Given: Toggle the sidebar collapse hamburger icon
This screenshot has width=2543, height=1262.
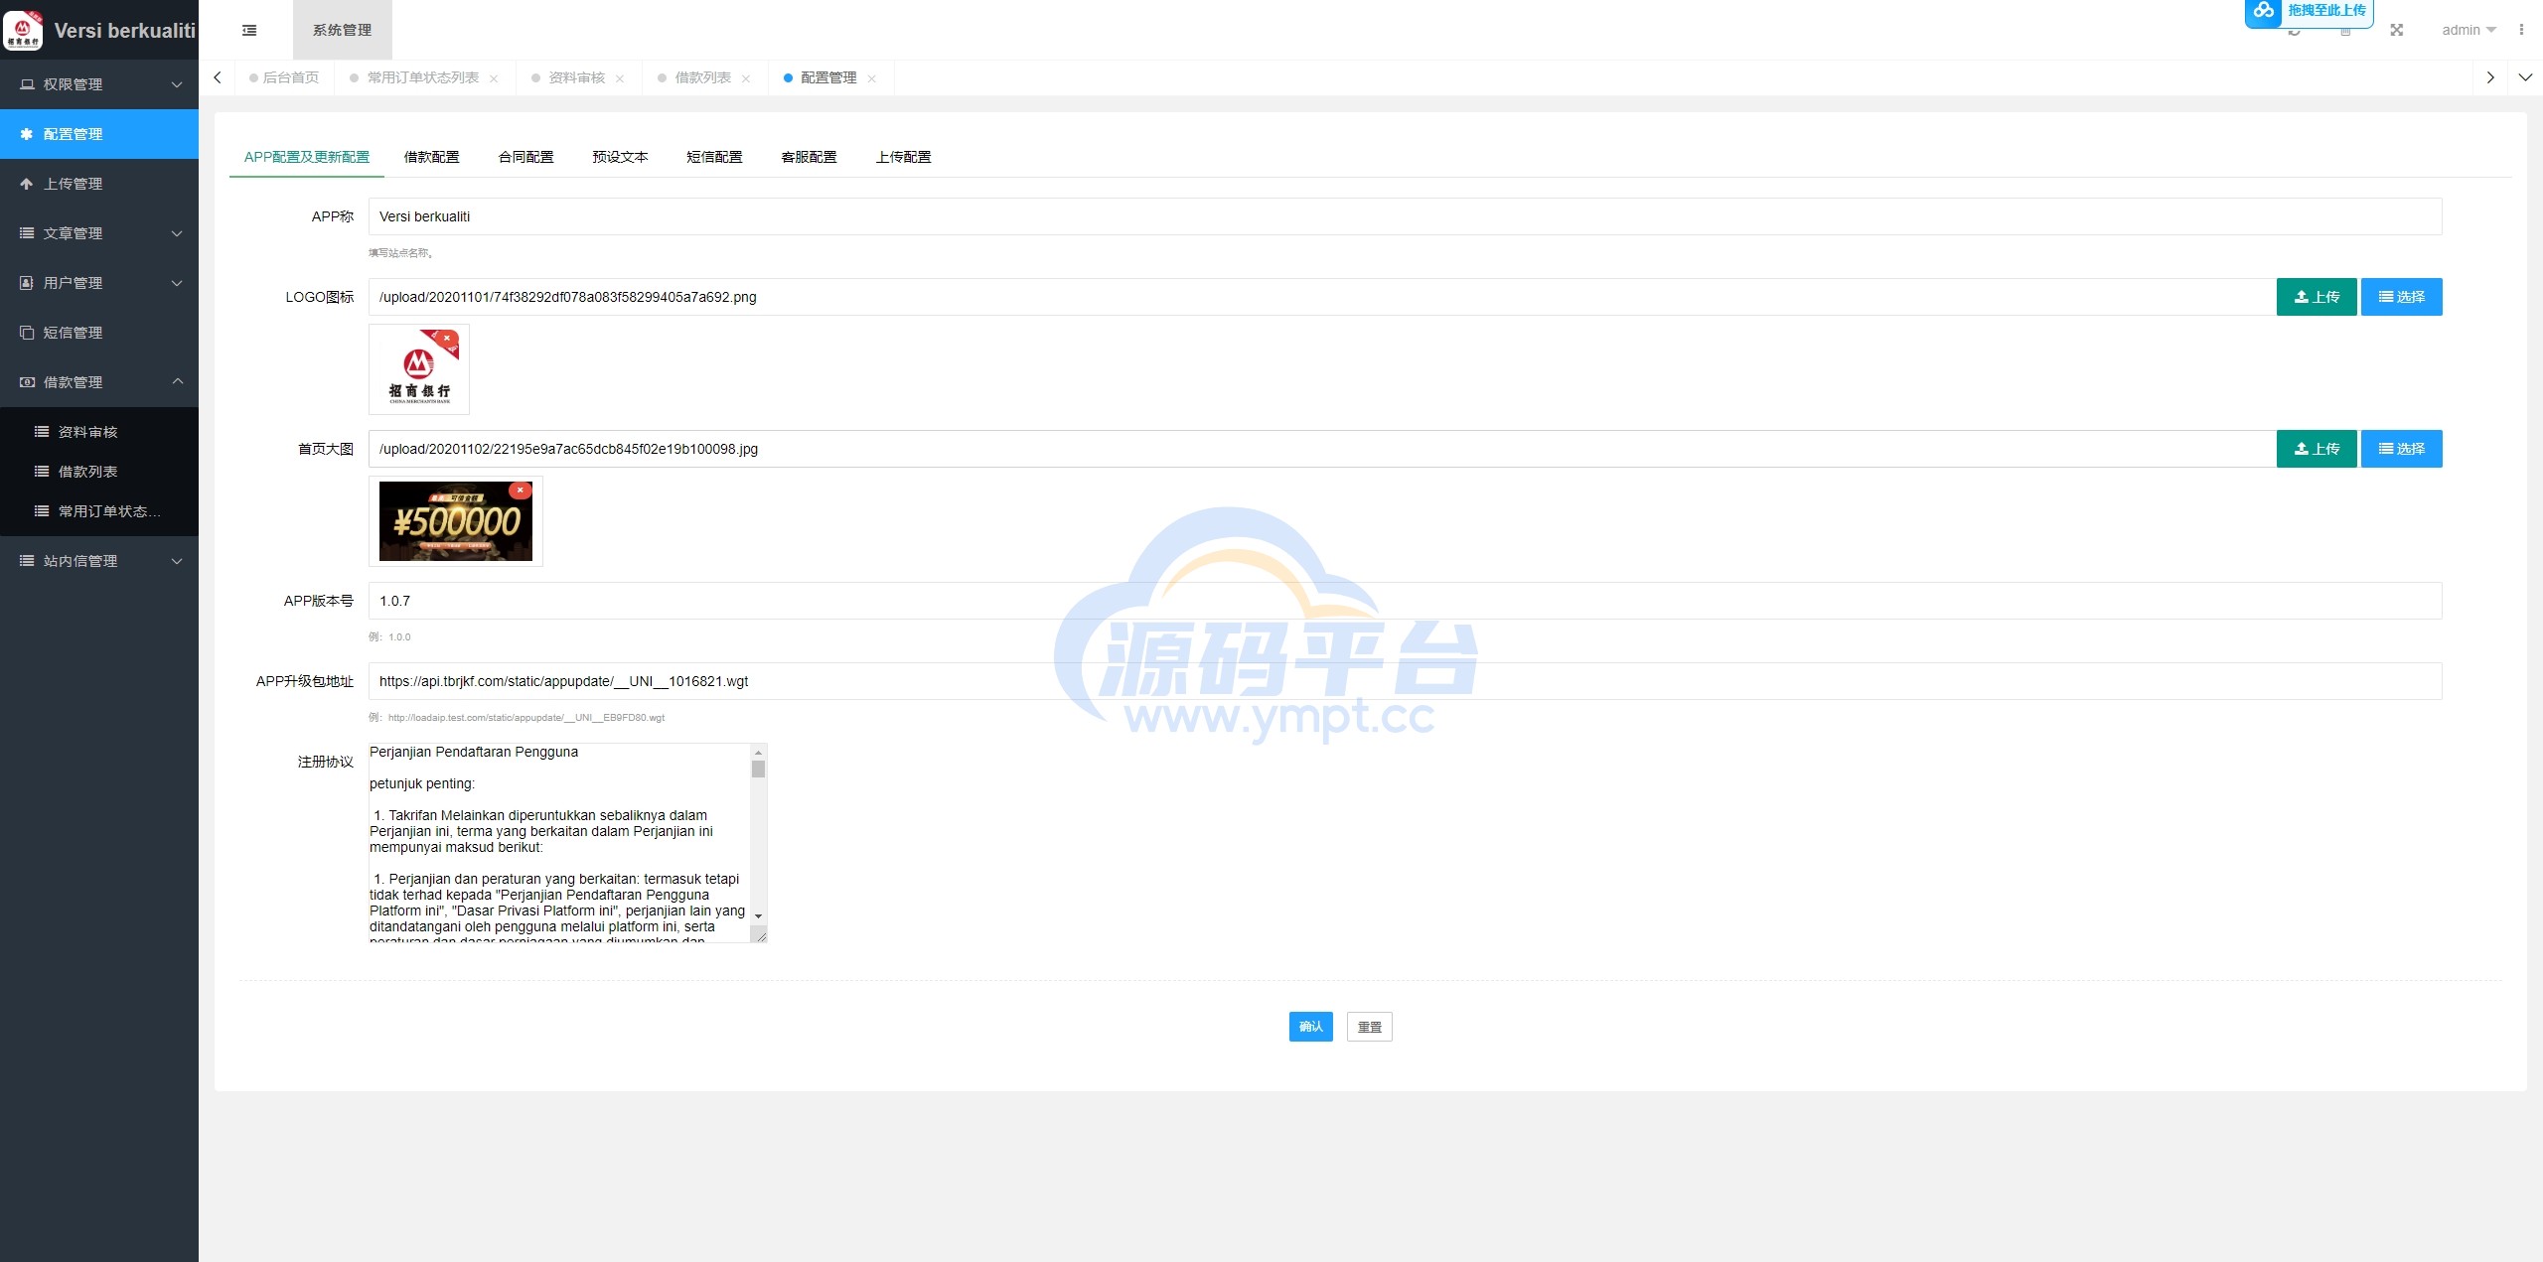Looking at the screenshot, I should point(249,30).
